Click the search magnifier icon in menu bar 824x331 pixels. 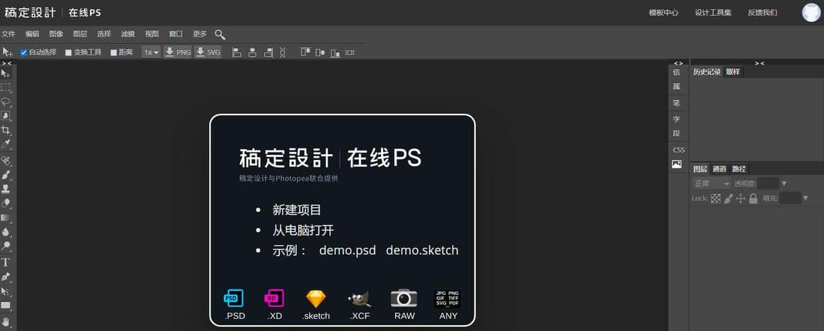220,34
